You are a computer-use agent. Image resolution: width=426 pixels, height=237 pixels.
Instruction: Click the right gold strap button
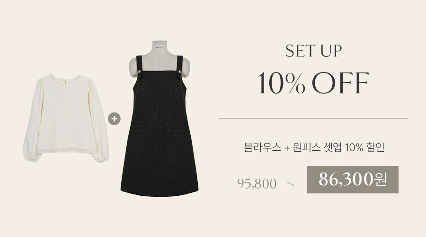[x=179, y=72]
